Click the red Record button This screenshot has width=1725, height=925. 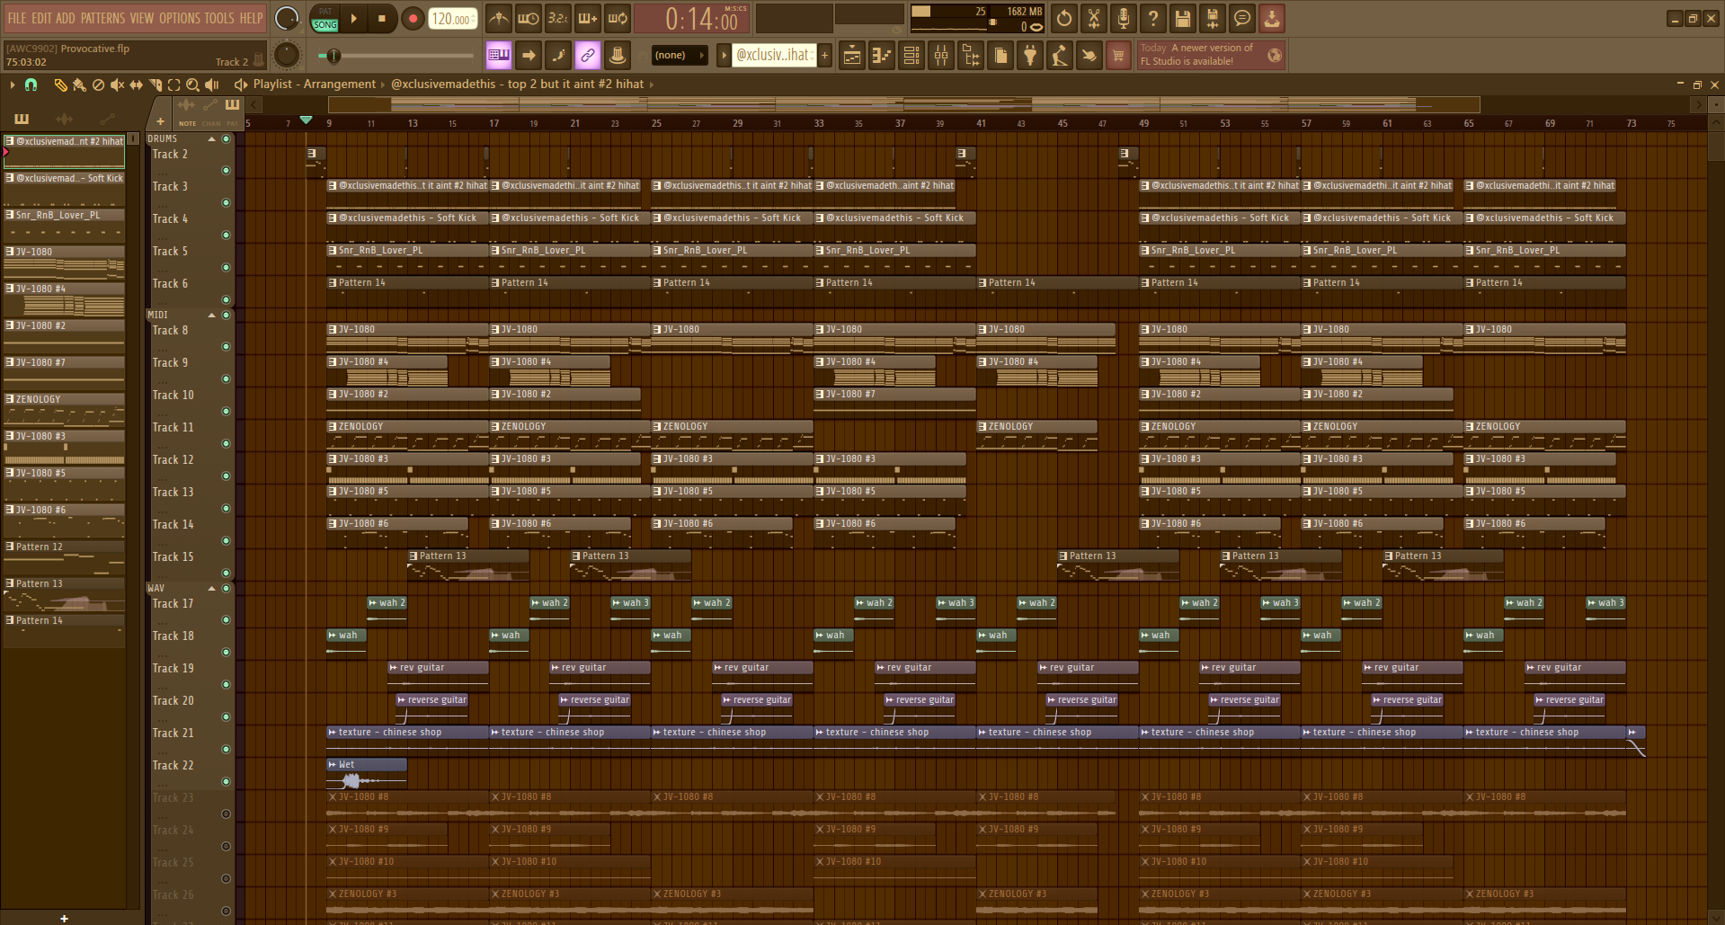coord(413,18)
